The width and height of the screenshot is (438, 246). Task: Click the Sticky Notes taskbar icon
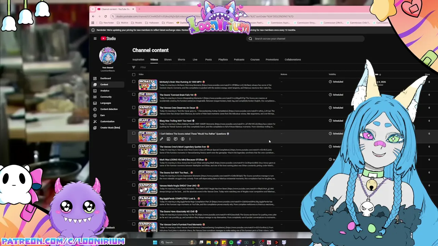[x=224, y=243]
